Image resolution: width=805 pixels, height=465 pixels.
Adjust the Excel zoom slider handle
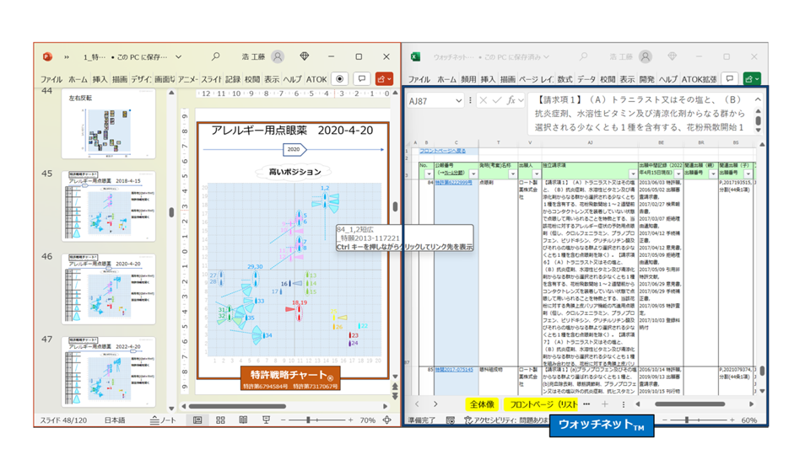pos(687,420)
